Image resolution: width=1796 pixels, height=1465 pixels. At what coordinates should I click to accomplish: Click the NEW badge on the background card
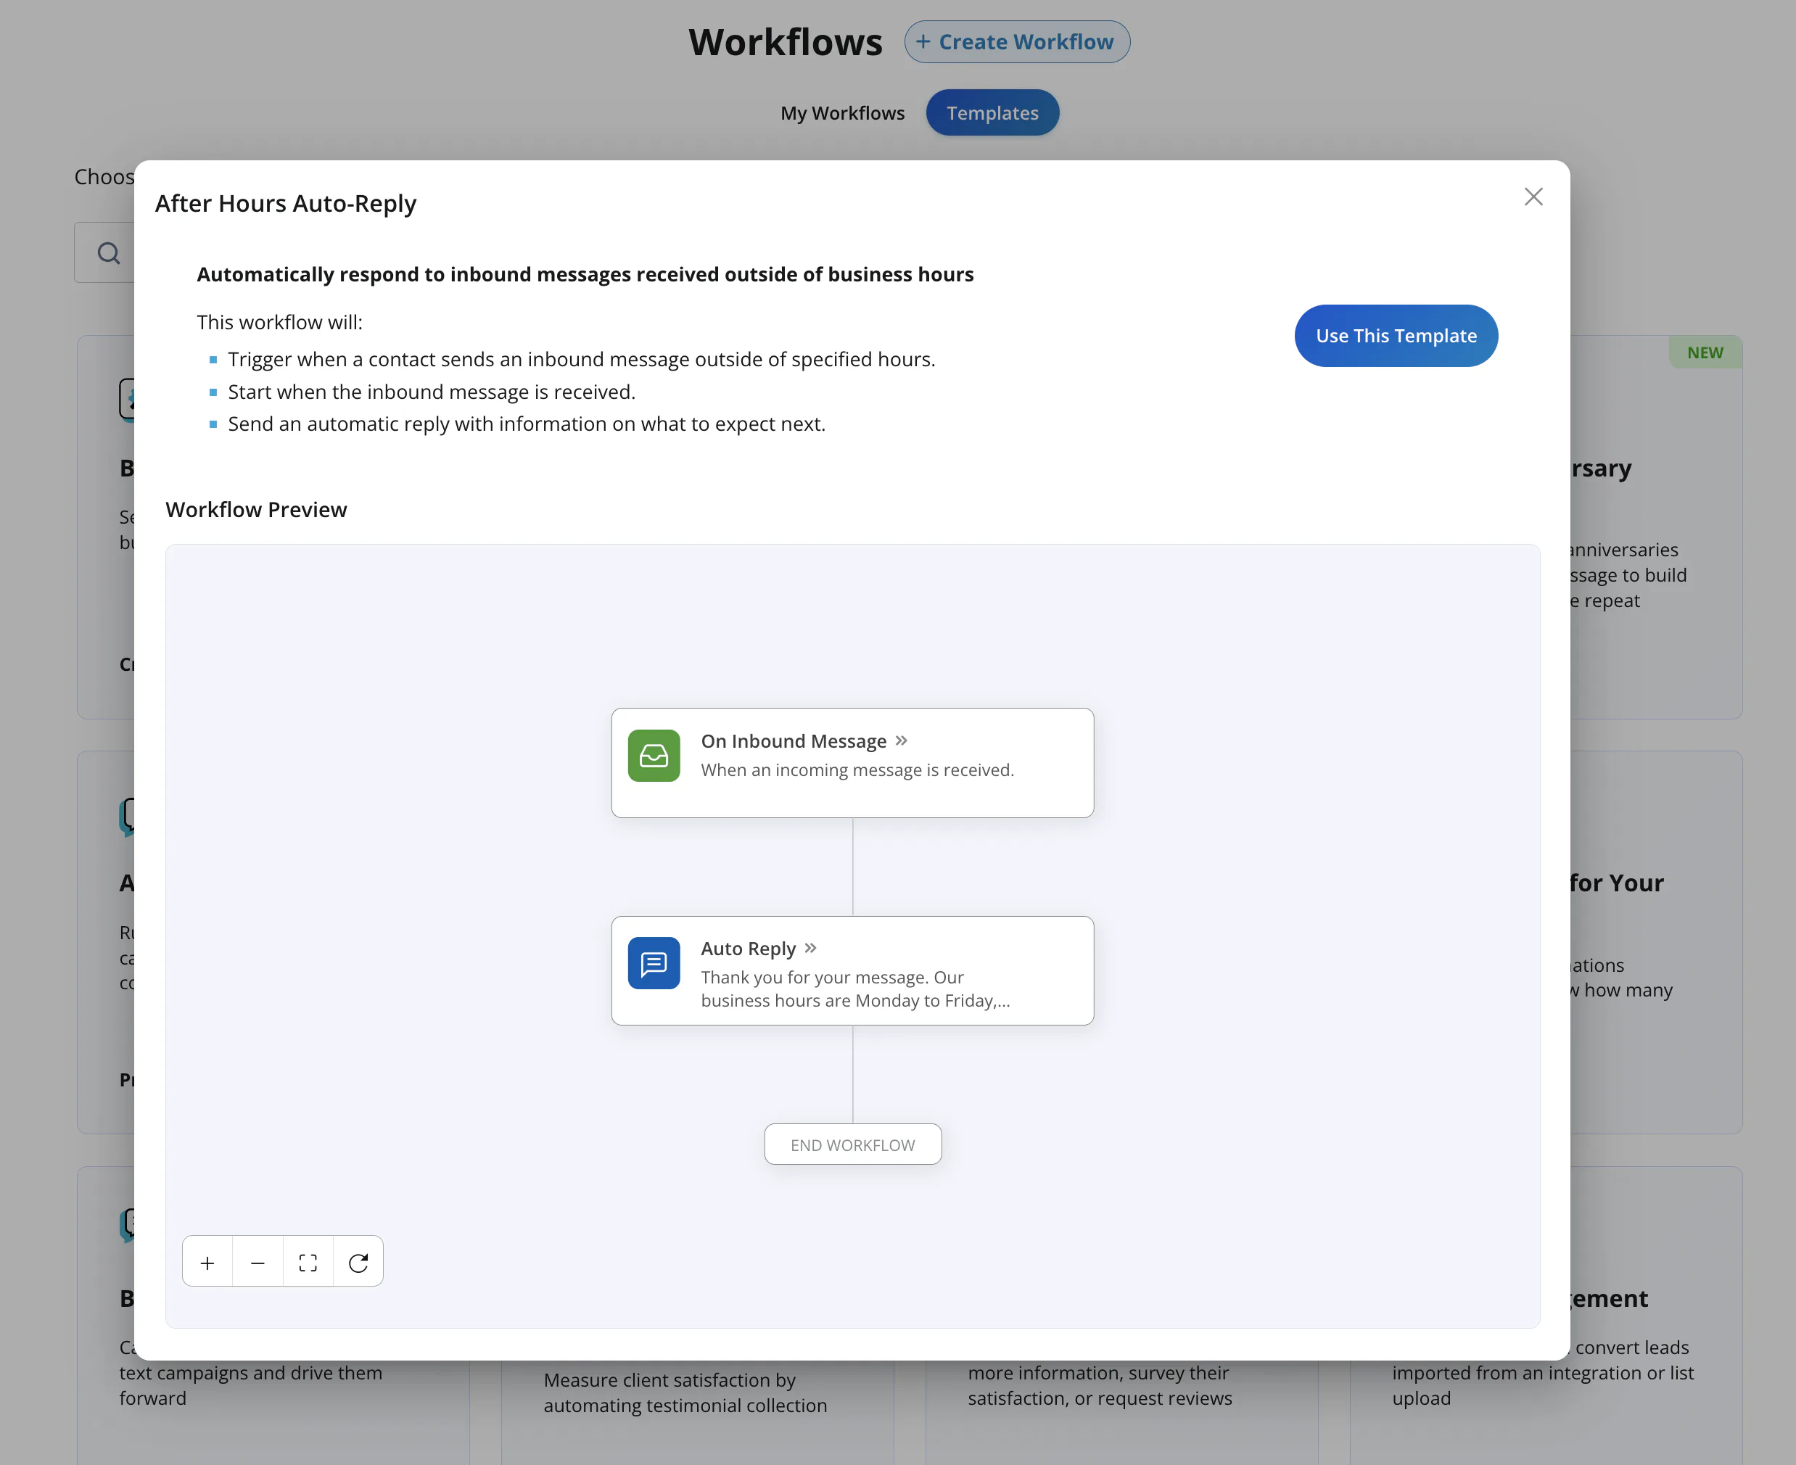[1705, 352]
